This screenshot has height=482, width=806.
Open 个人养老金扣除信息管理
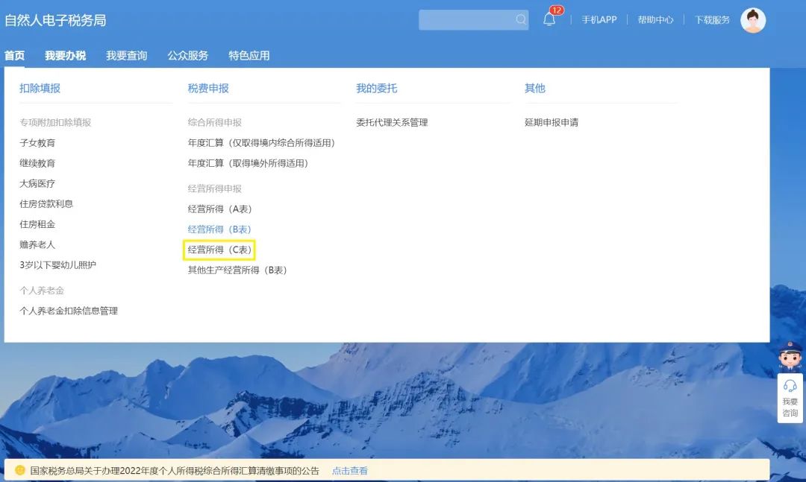[69, 311]
